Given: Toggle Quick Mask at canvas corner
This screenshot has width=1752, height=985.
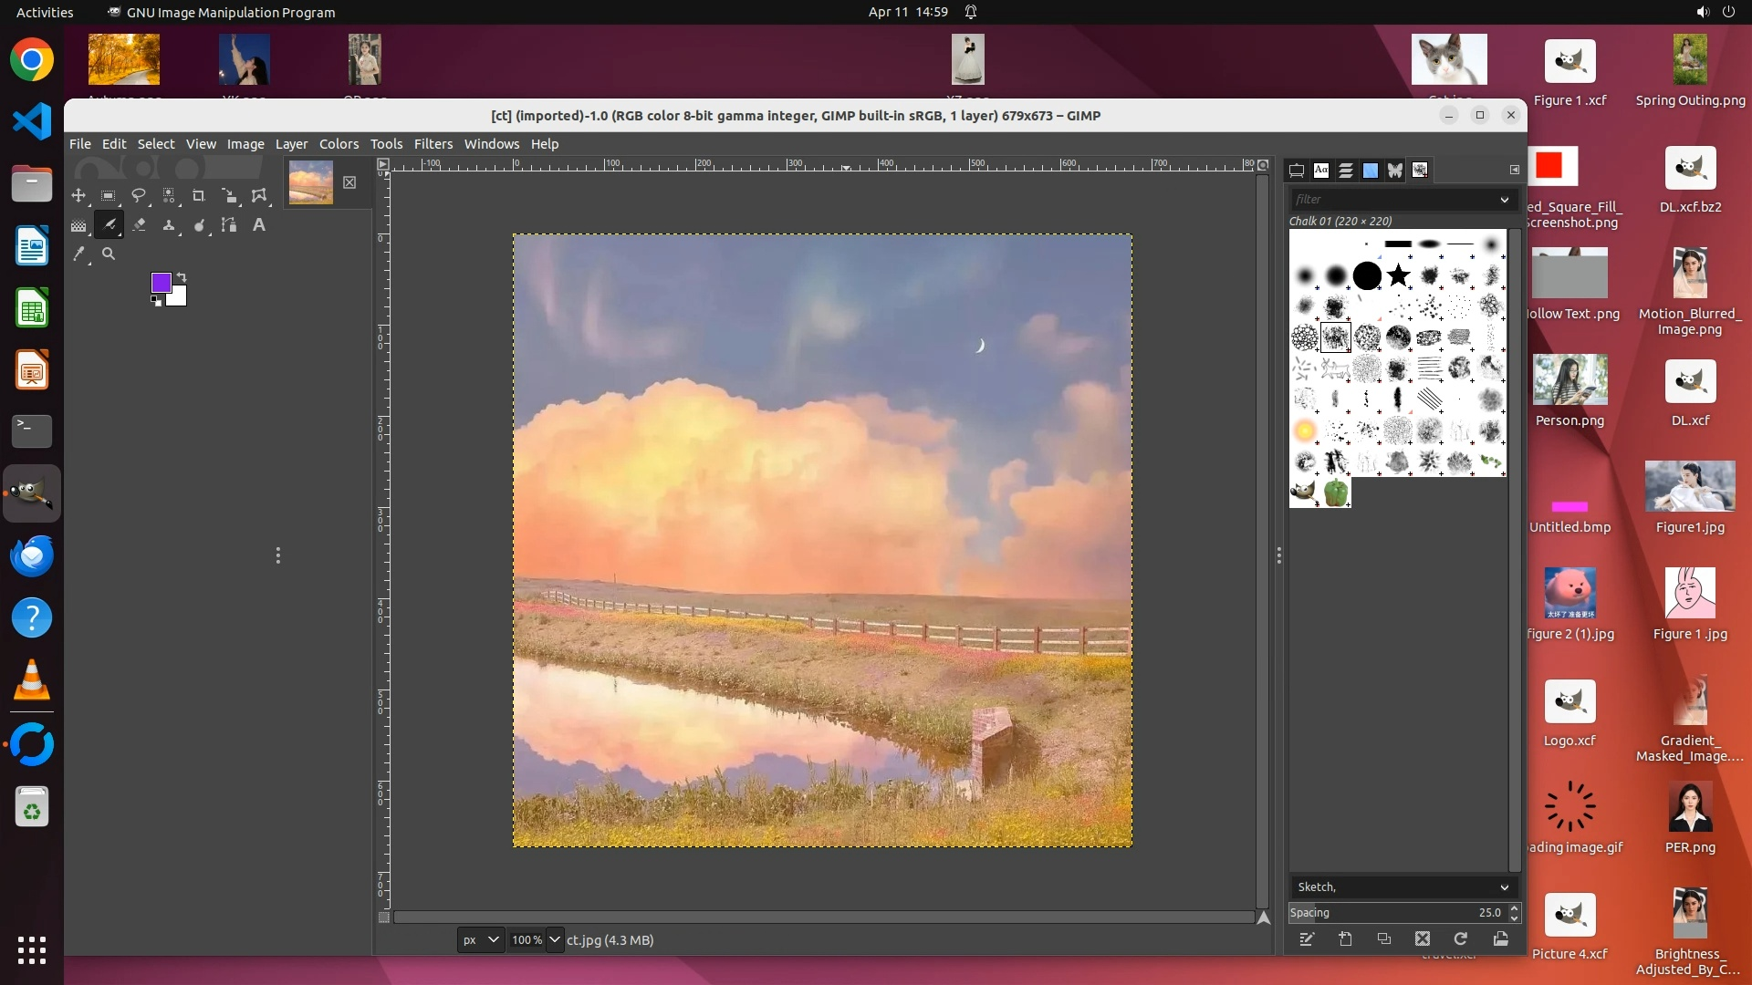Looking at the screenshot, I should tap(384, 918).
